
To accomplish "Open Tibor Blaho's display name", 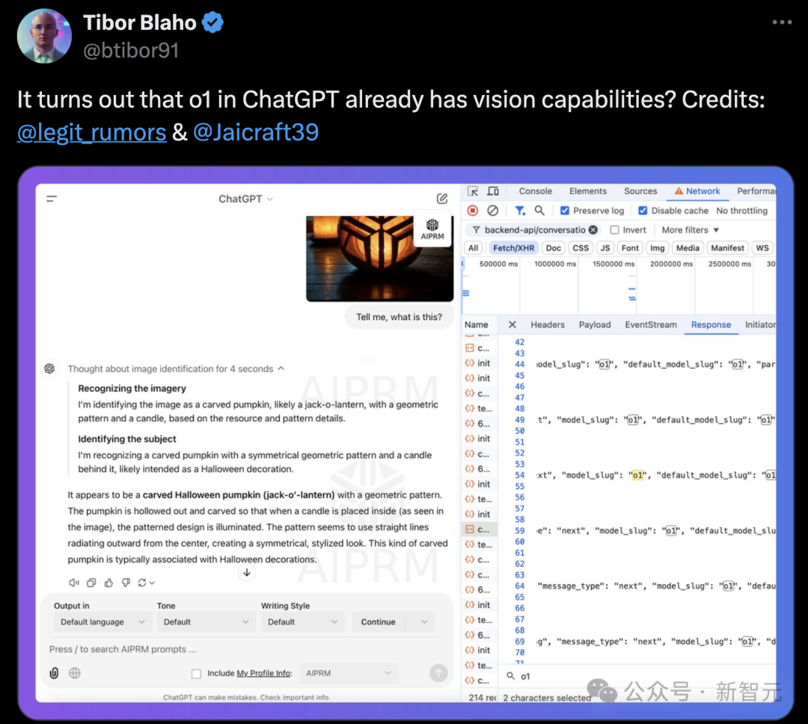I will click(x=140, y=22).
